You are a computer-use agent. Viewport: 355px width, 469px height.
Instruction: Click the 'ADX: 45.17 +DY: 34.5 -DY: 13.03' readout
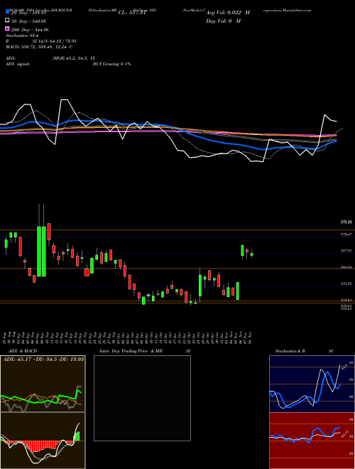click(43, 359)
